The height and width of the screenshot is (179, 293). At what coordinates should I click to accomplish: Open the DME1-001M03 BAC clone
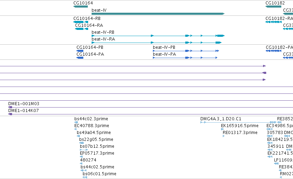tap(24, 104)
